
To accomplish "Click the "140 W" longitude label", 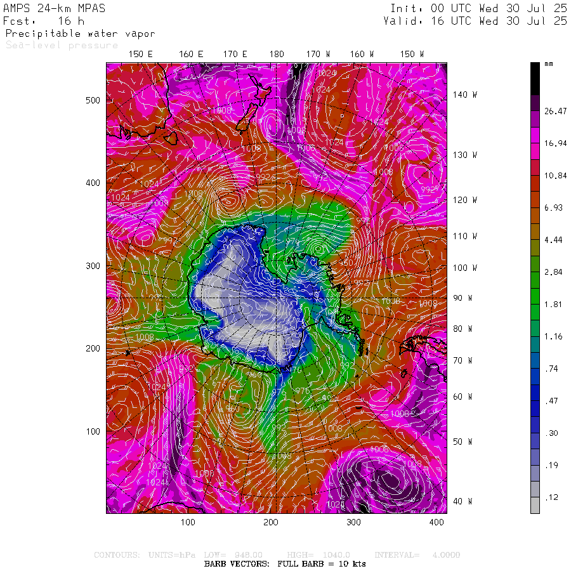I will (x=465, y=95).
